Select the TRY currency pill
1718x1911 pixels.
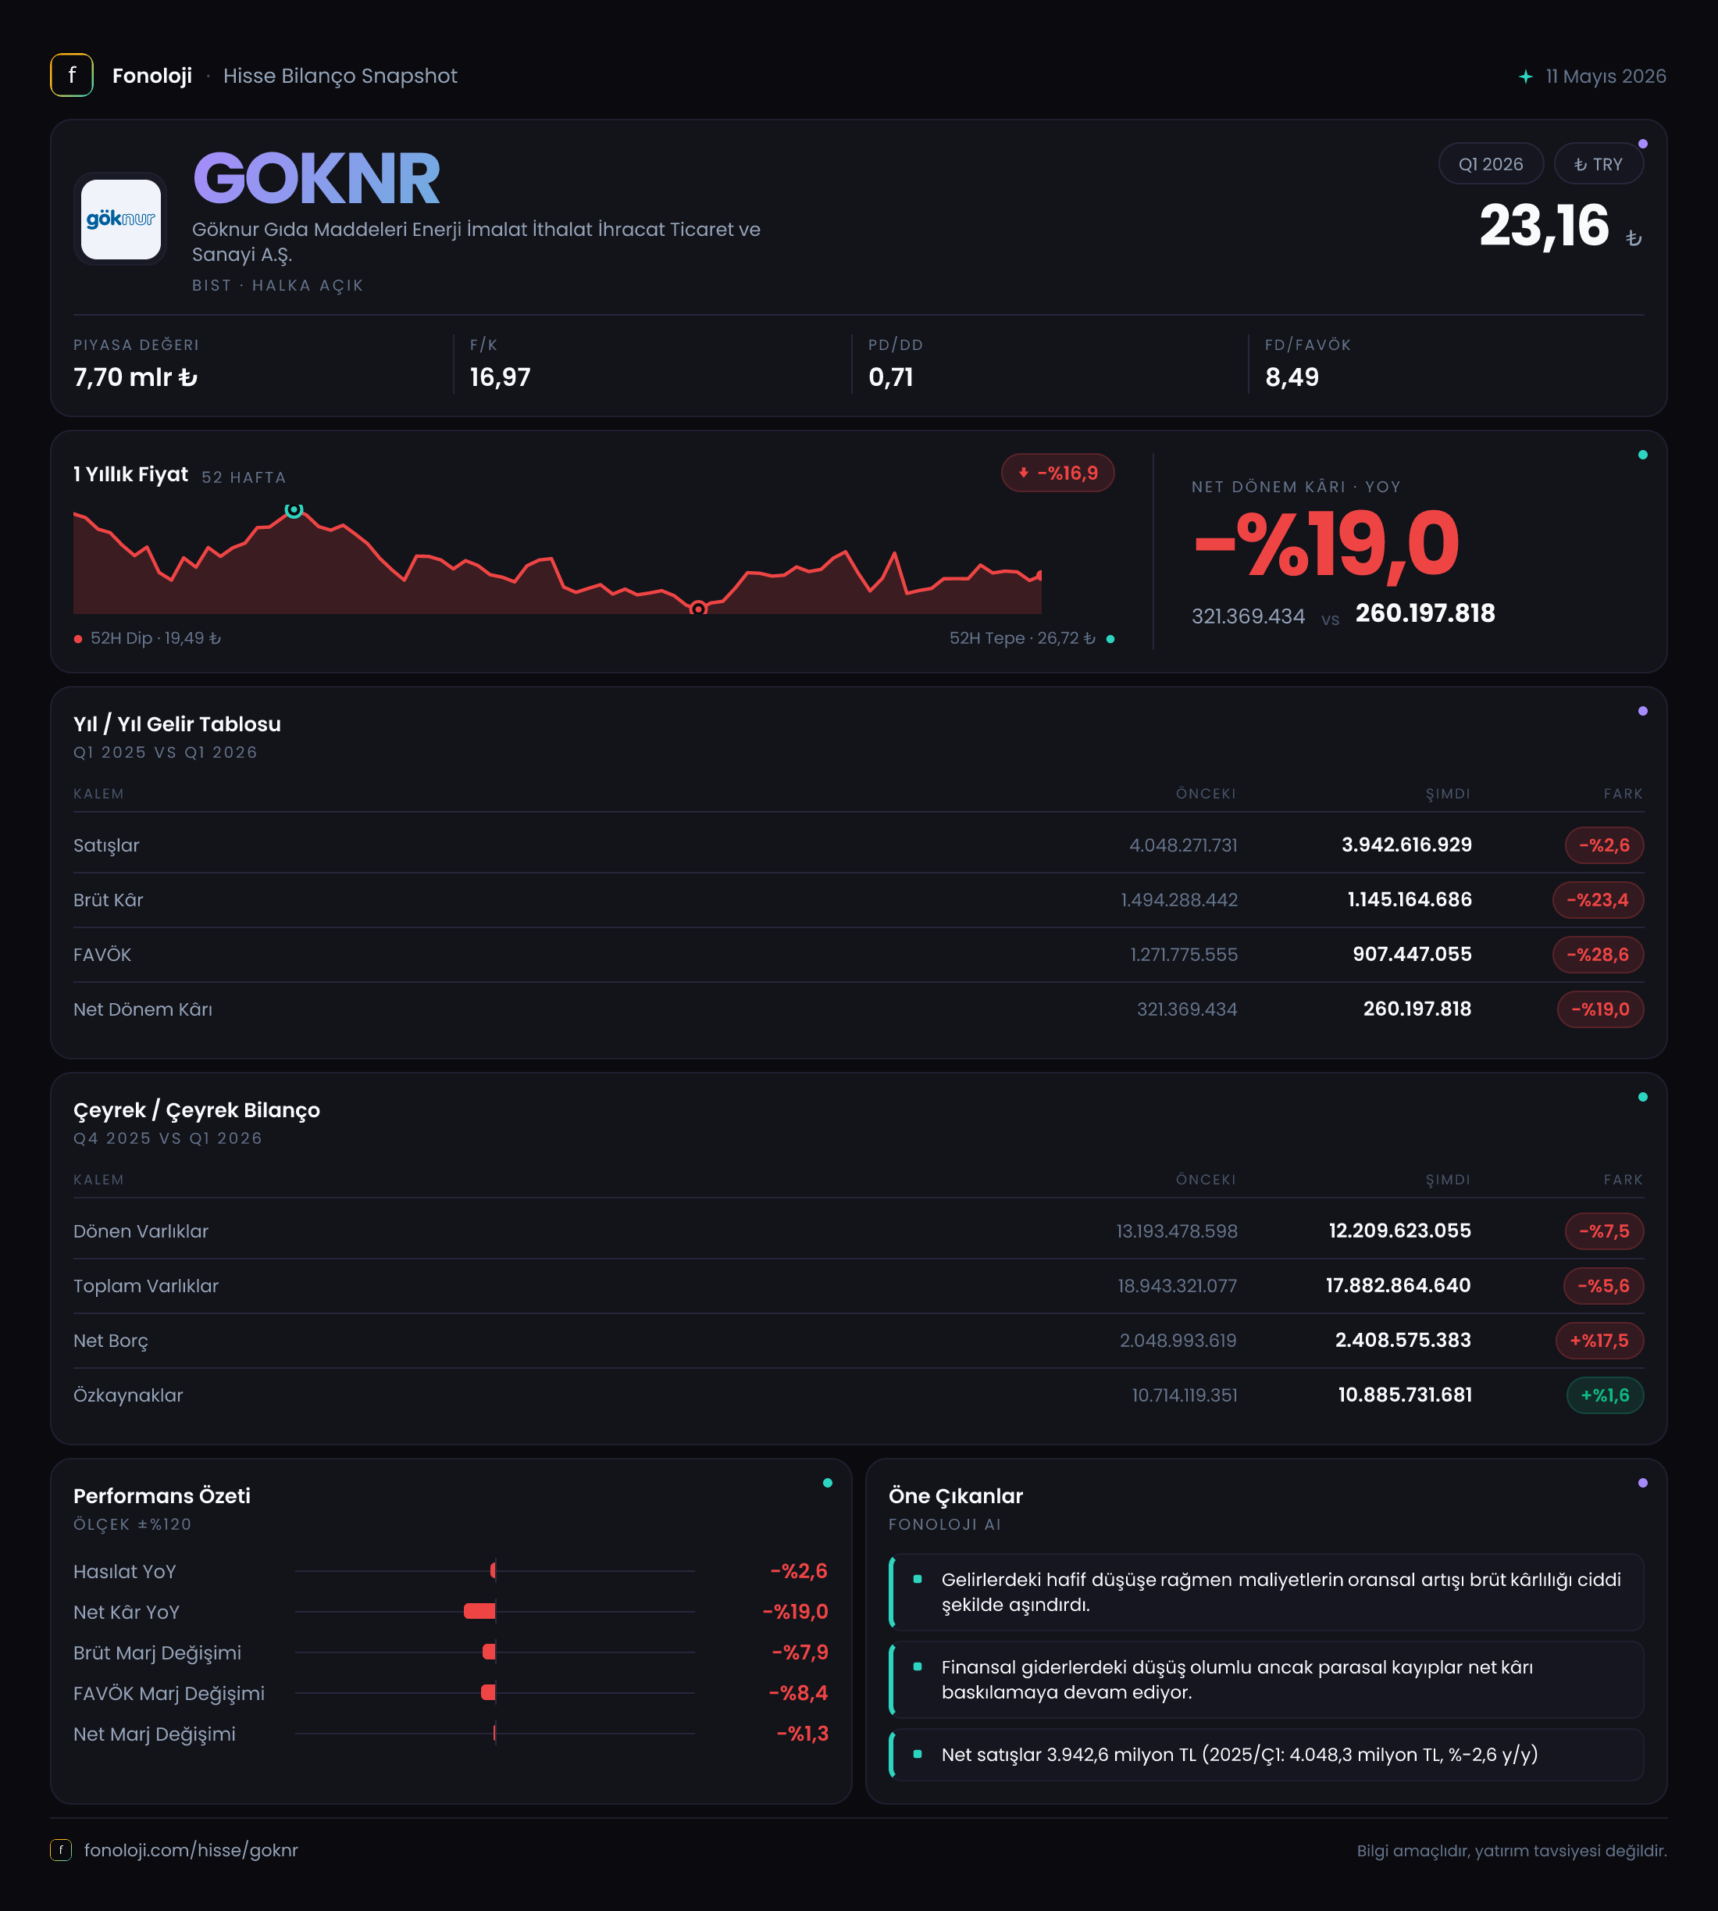point(1598,164)
